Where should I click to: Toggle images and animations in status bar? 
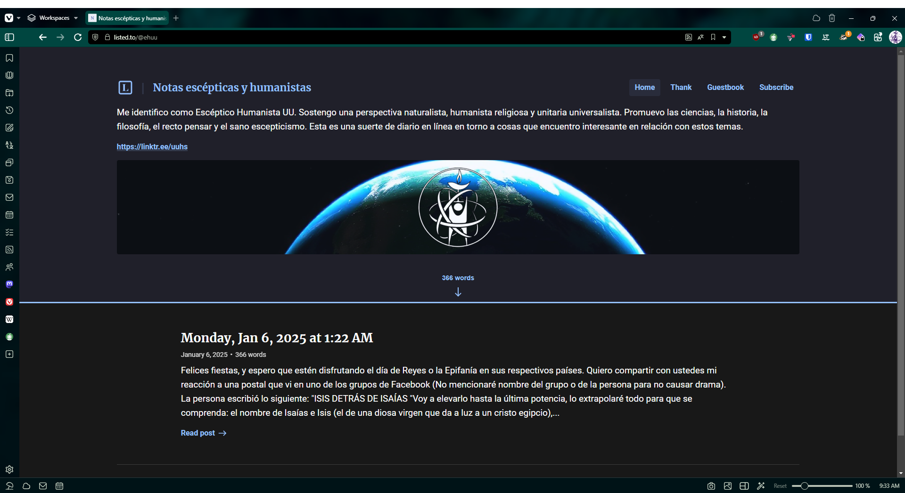(x=728, y=486)
